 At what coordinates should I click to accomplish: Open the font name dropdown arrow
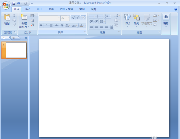point(59,18)
